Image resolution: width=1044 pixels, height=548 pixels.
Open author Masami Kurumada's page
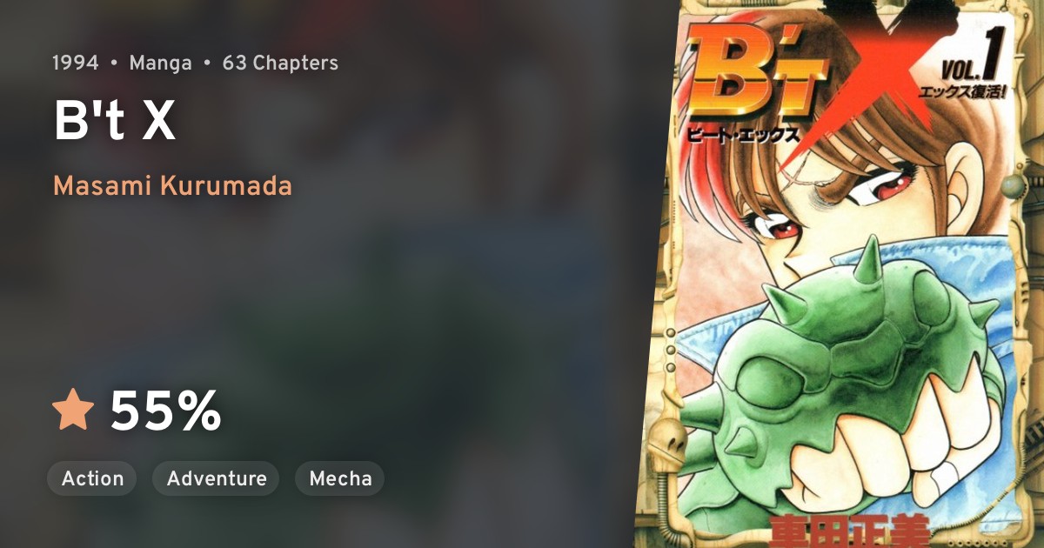(x=172, y=186)
